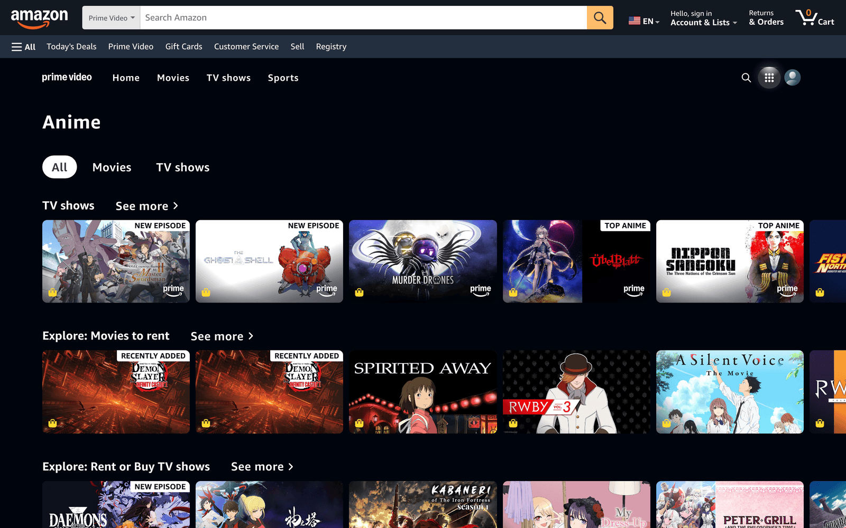This screenshot has height=528, width=846.
Task: Click the Amazon logo
Action: (x=40, y=18)
